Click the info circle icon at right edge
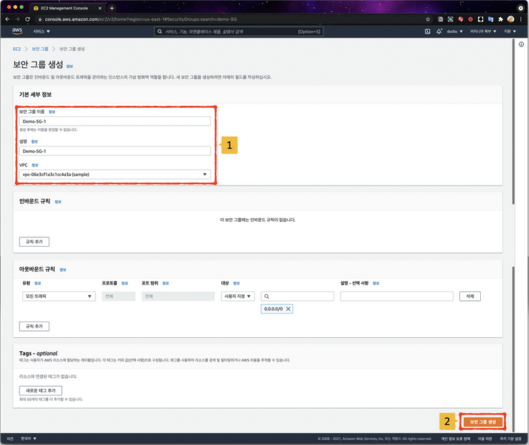 [x=522, y=44]
